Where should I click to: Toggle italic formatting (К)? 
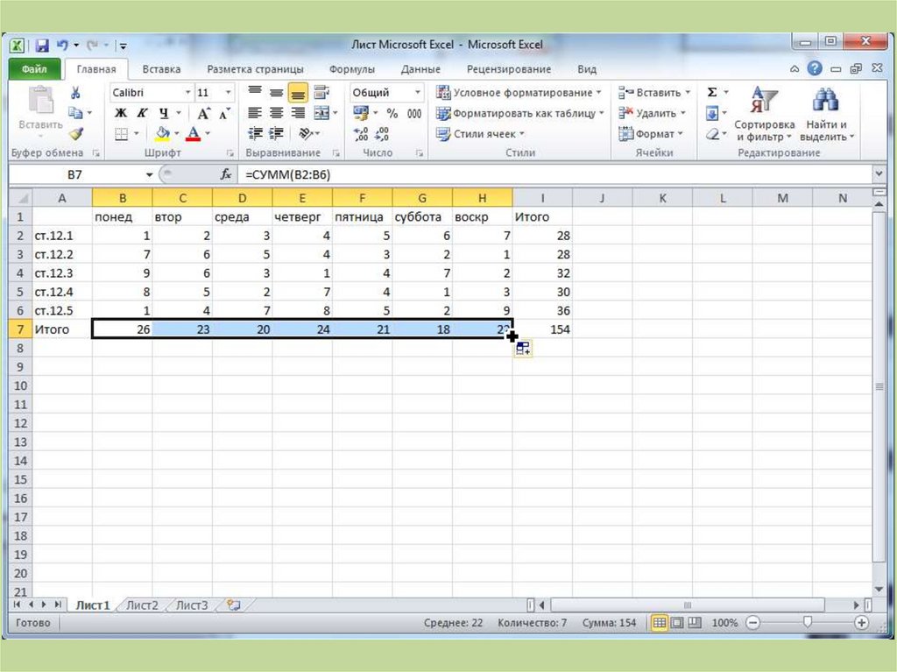tap(141, 113)
